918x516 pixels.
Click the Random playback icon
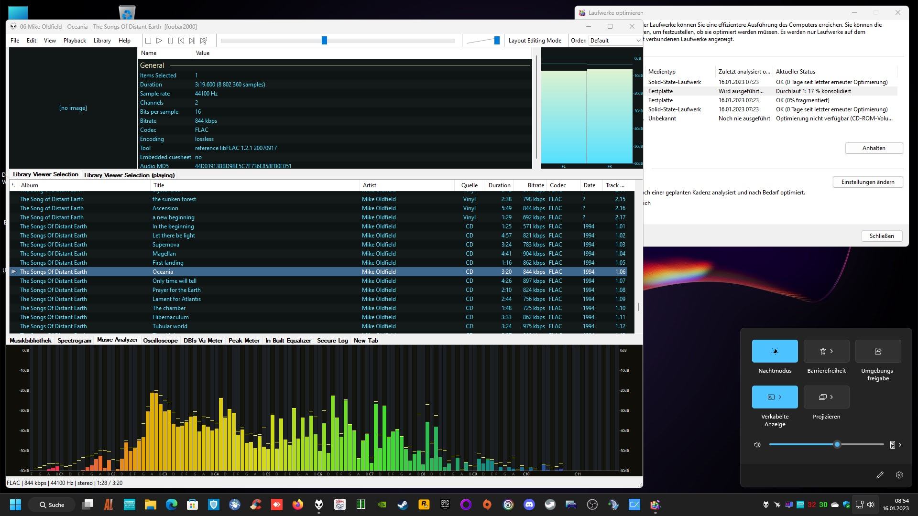204,41
